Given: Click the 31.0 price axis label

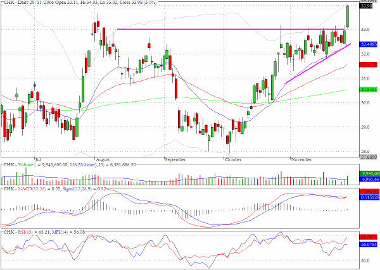Looking at the screenshot, I should pyautogui.click(x=365, y=78).
